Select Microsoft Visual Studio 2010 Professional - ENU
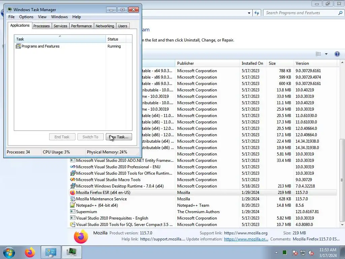The height and width of the screenshot is (259, 345). [x=203, y=167]
